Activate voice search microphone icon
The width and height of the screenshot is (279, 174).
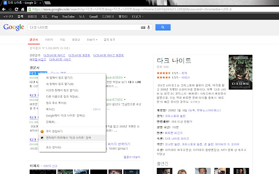click(149, 27)
